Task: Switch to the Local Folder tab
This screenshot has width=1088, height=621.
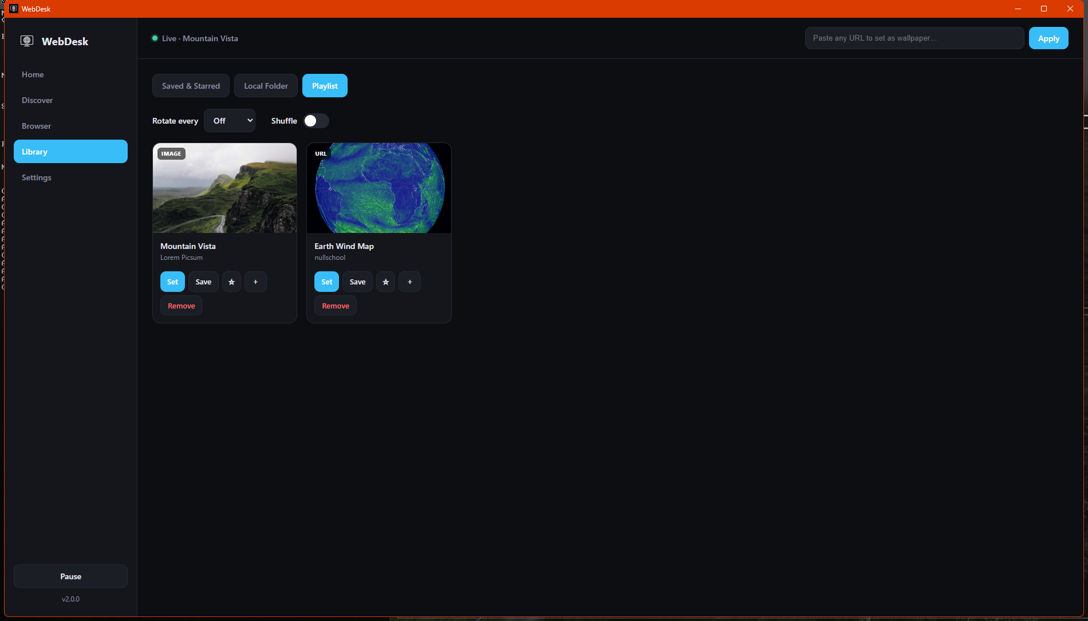Action: tap(266, 86)
